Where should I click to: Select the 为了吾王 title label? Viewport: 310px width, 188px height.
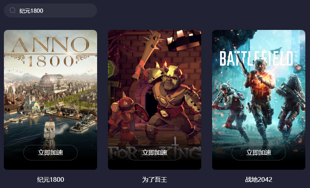(154, 179)
